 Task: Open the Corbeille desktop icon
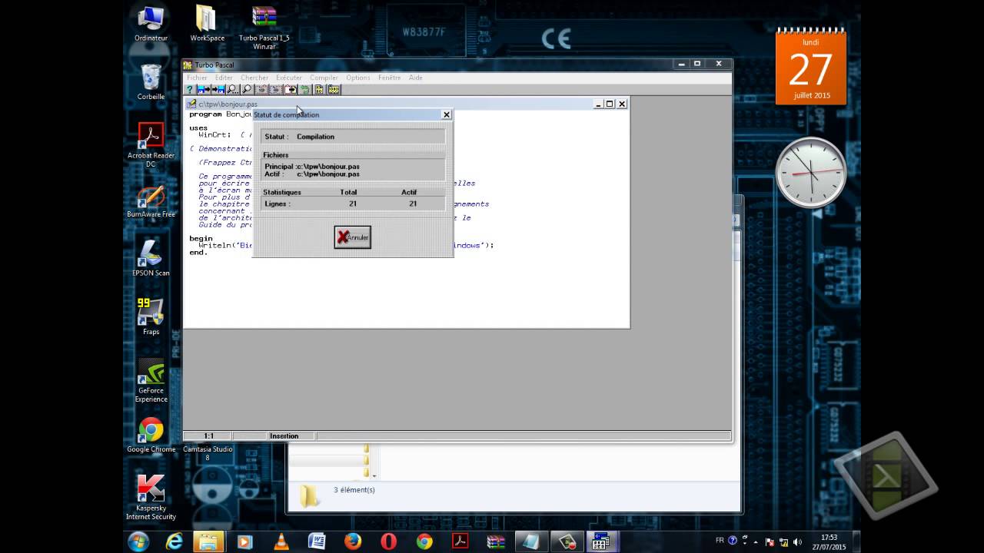click(151, 82)
